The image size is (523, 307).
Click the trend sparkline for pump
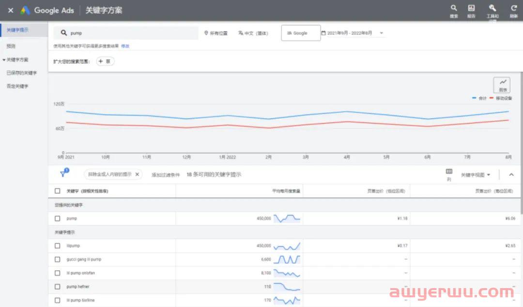click(x=287, y=218)
